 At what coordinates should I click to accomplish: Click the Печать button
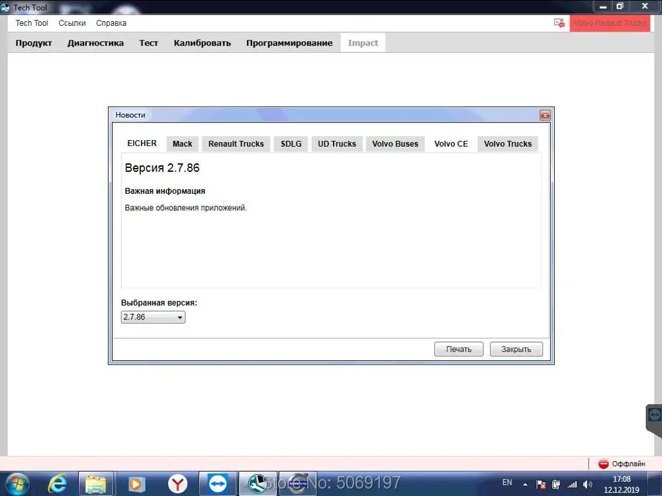(x=459, y=349)
